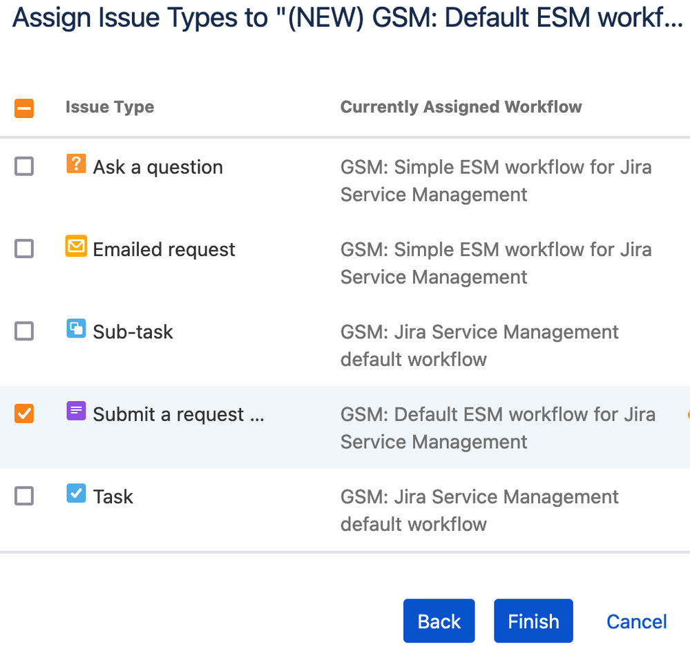The image size is (690, 651).
Task: Check the Task checkbox
Action: (24, 496)
